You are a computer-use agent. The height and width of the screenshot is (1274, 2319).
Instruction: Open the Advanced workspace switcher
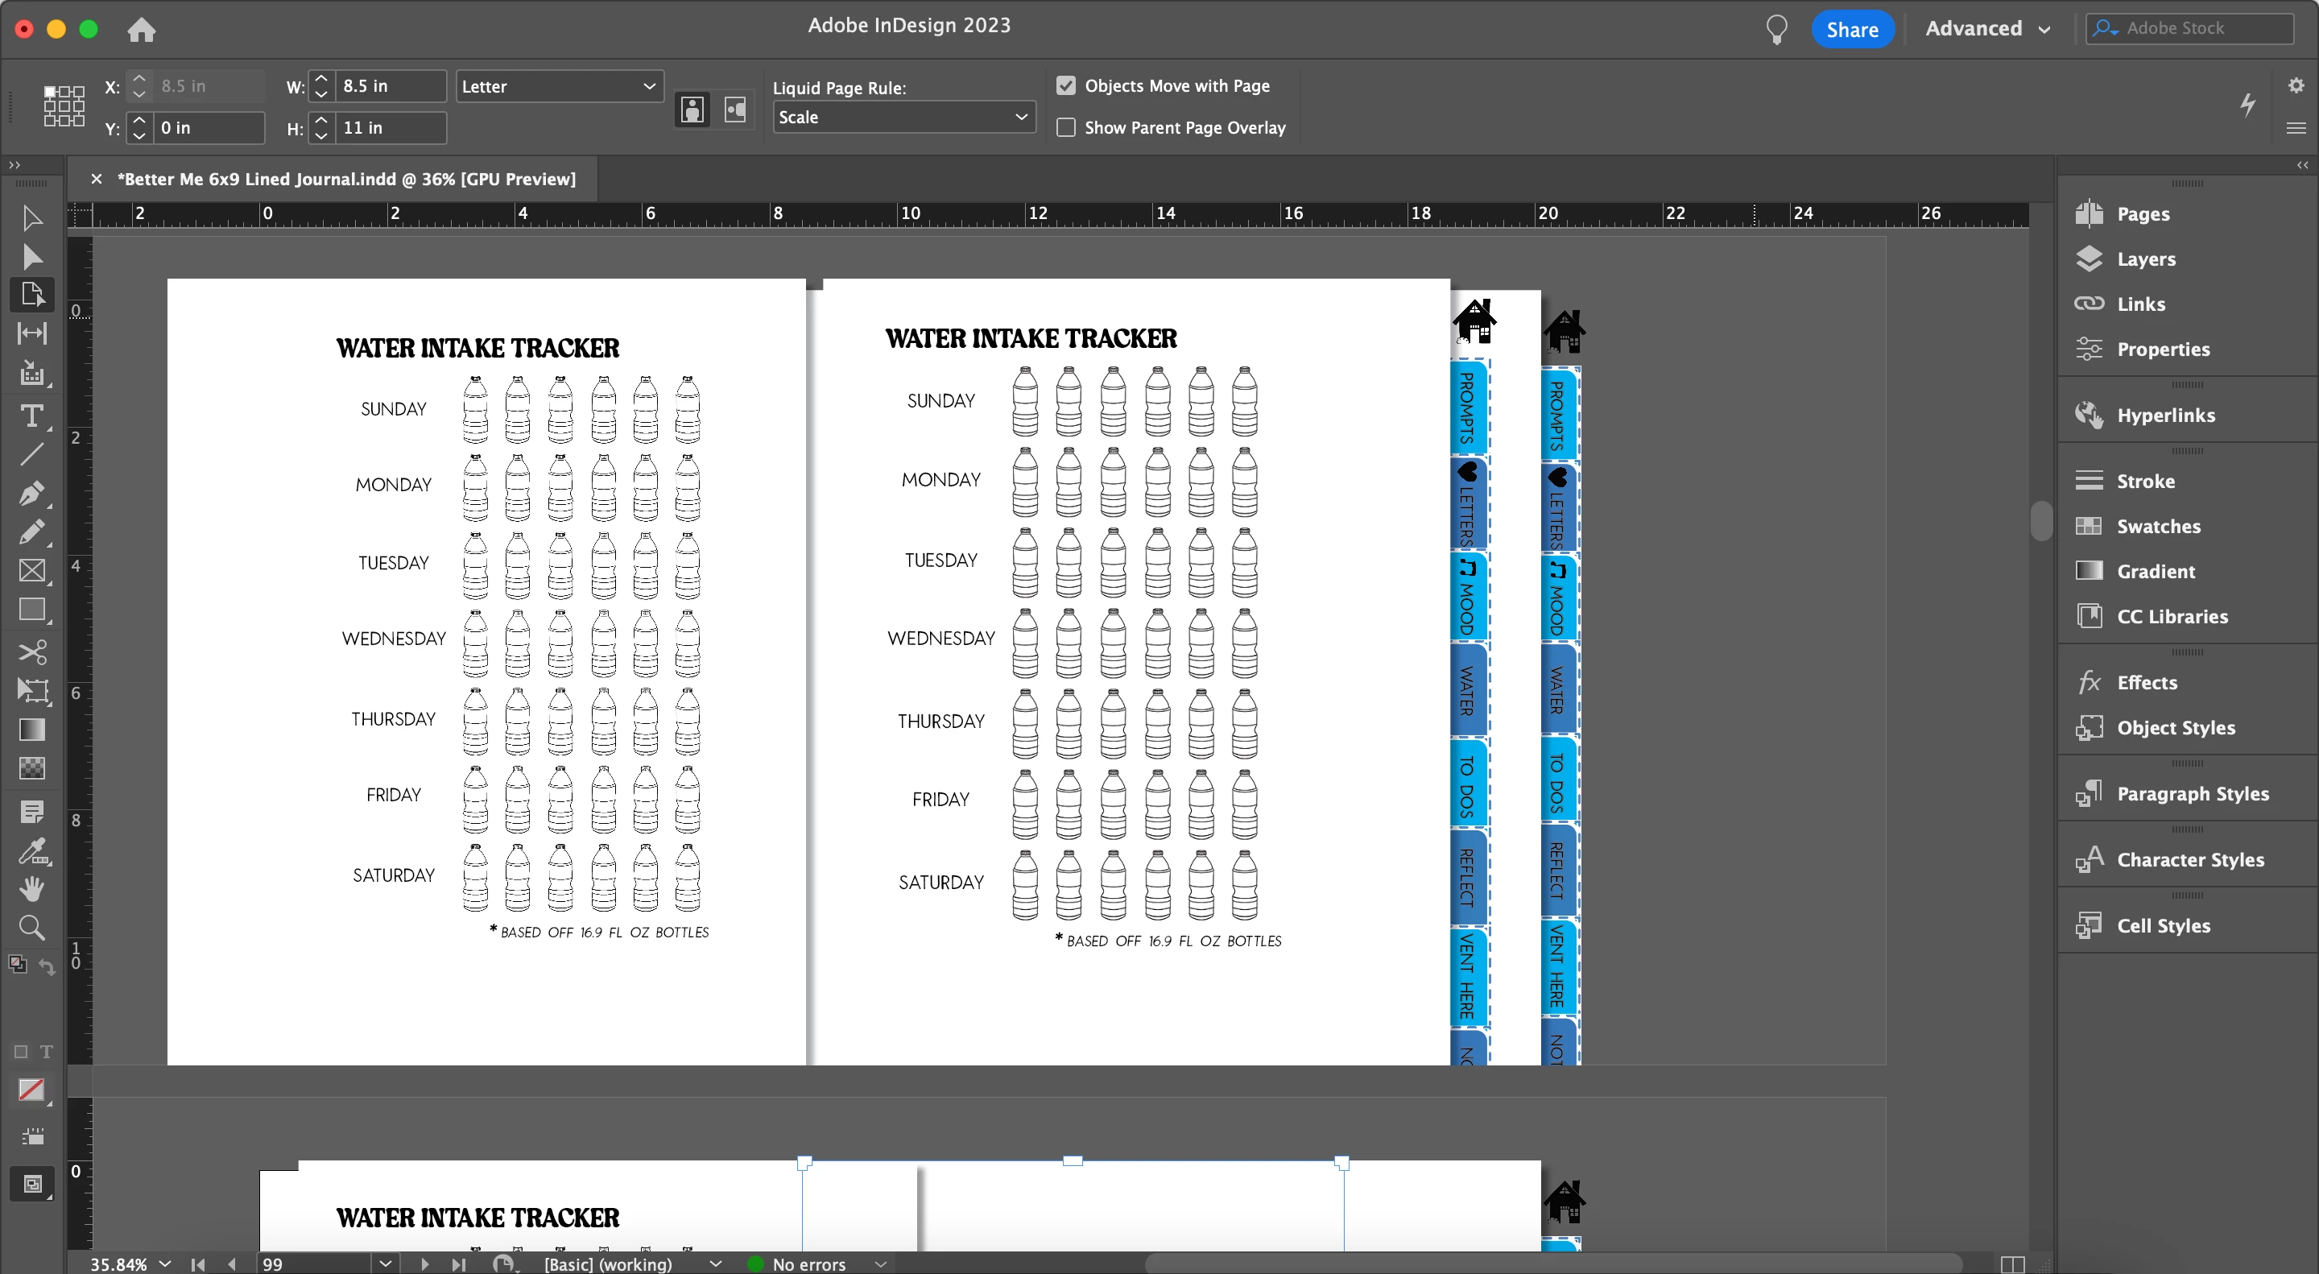pos(1986,29)
